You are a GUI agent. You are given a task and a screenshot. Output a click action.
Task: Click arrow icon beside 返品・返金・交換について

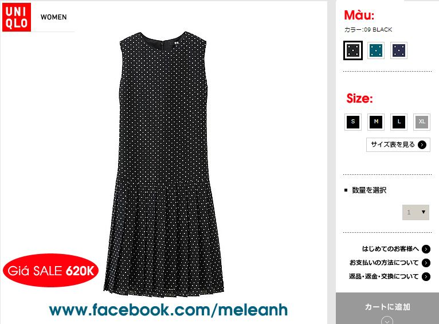pyautogui.click(x=426, y=276)
